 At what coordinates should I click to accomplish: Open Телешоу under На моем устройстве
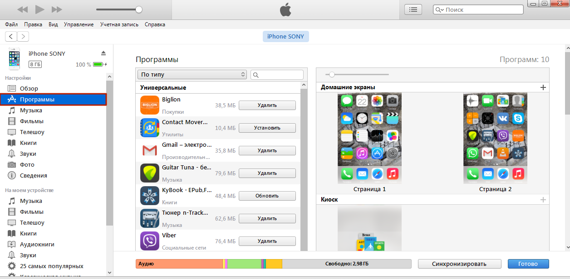(x=53, y=222)
